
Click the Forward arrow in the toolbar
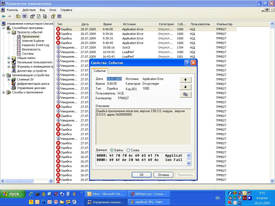[x=10, y=16]
